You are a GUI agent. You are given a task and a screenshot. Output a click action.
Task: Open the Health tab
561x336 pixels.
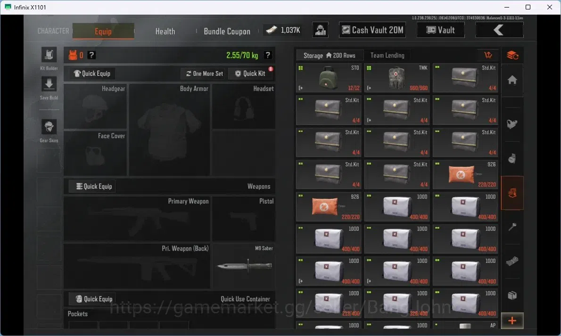(165, 31)
